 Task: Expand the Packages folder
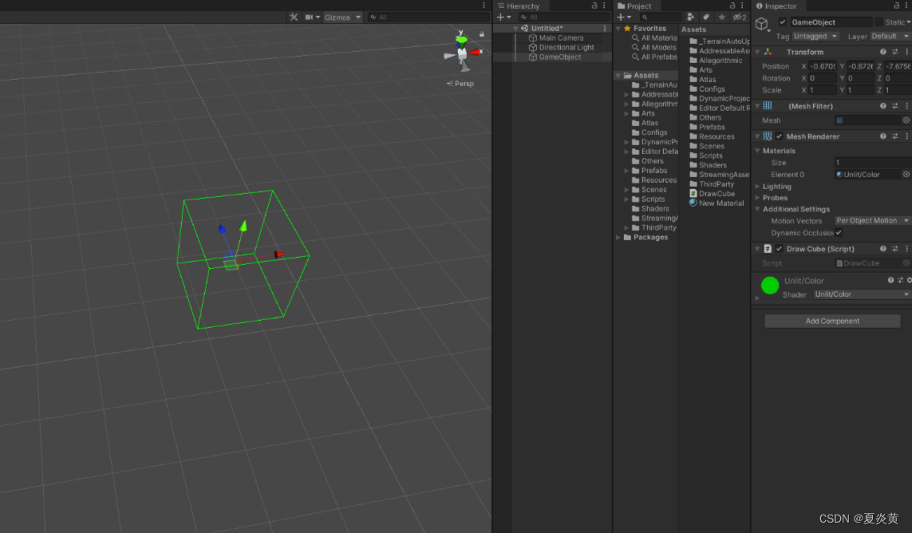click(x=618, y=238)
